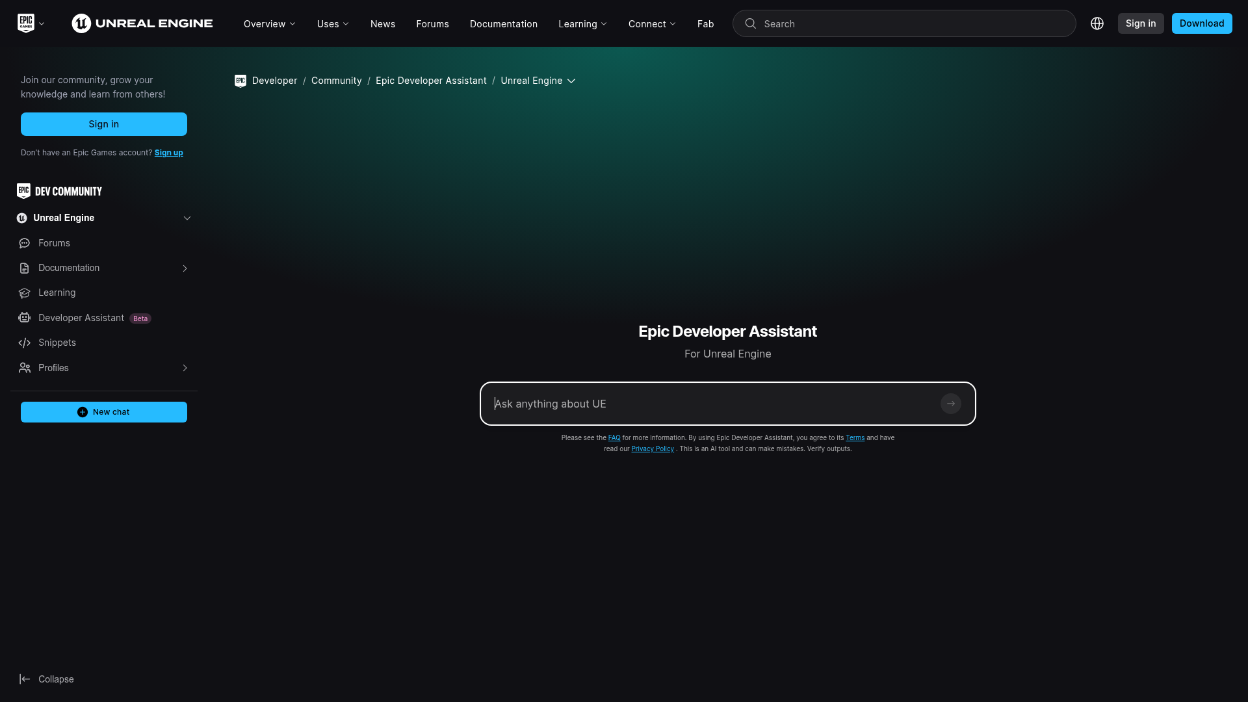Open Fab in top navigation
The image size is (1248, 702).
(705, 24)
